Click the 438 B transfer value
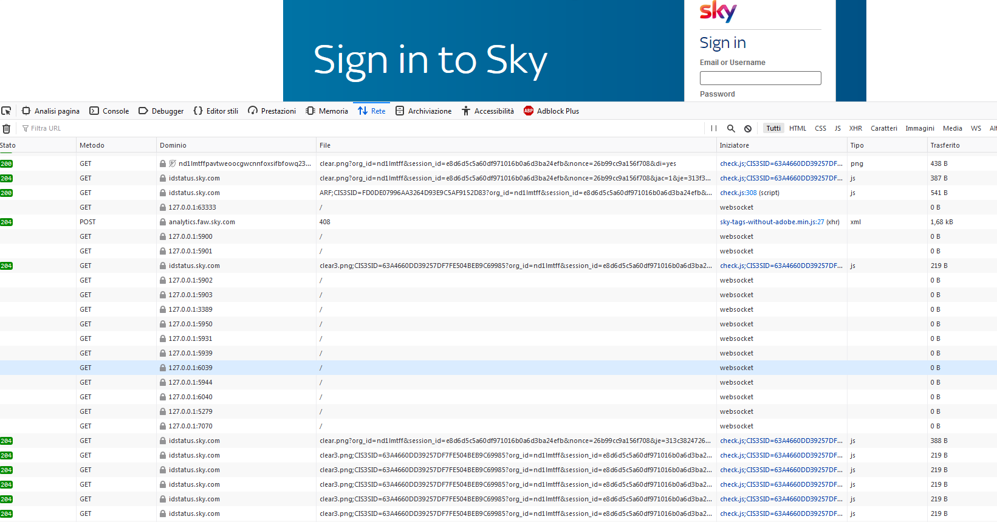 coord(939,163)
